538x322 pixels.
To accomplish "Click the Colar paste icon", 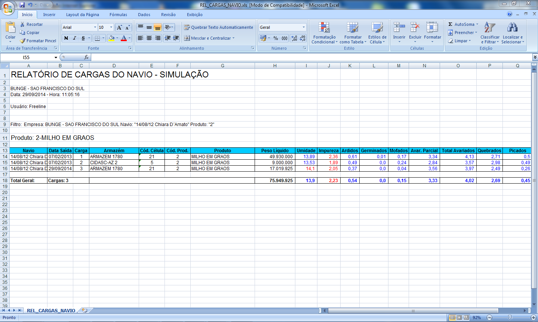I will [x=10, y=28].
